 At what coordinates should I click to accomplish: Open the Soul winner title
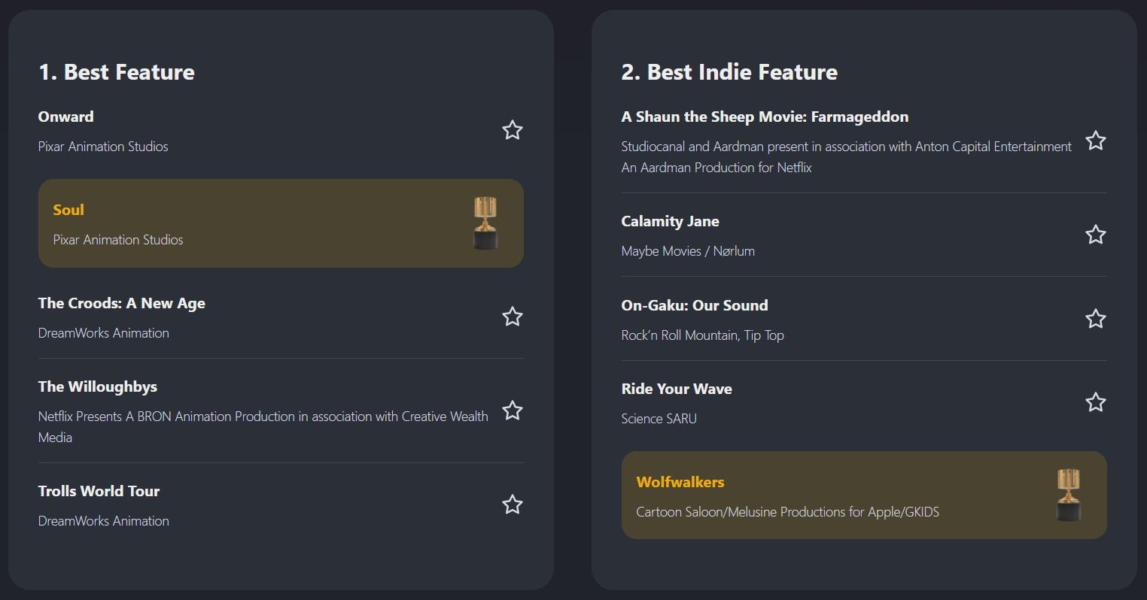click(x=68, y=210)
